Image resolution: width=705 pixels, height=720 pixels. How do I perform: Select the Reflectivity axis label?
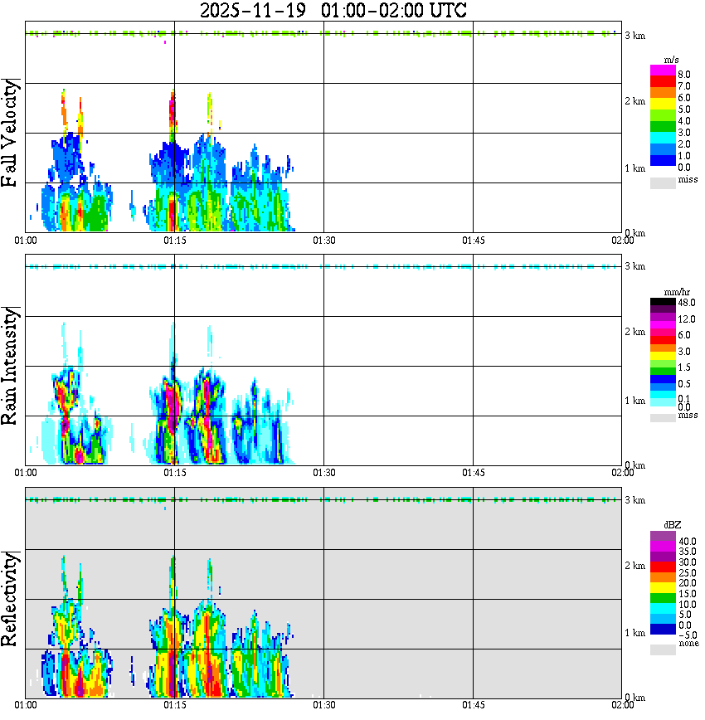pyautogui.click(x=10, y=599)
